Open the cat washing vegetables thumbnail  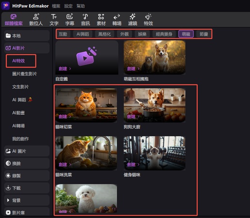(86, 153)
